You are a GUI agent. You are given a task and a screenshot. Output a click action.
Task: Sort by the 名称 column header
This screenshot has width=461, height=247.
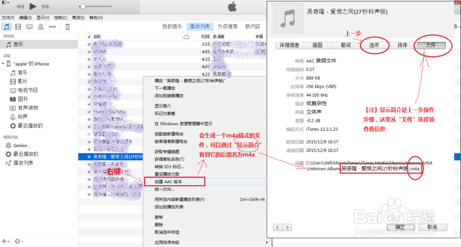point(97,37)
